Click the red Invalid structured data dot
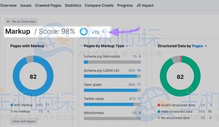The image size is (219, 127). click(159, 105)
